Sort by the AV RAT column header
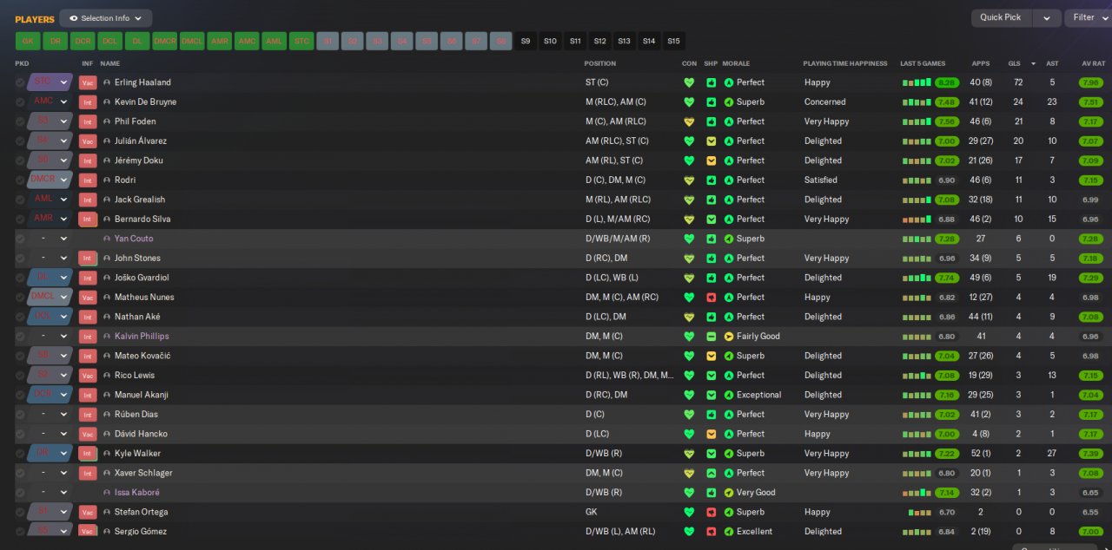 point(1093,63)
